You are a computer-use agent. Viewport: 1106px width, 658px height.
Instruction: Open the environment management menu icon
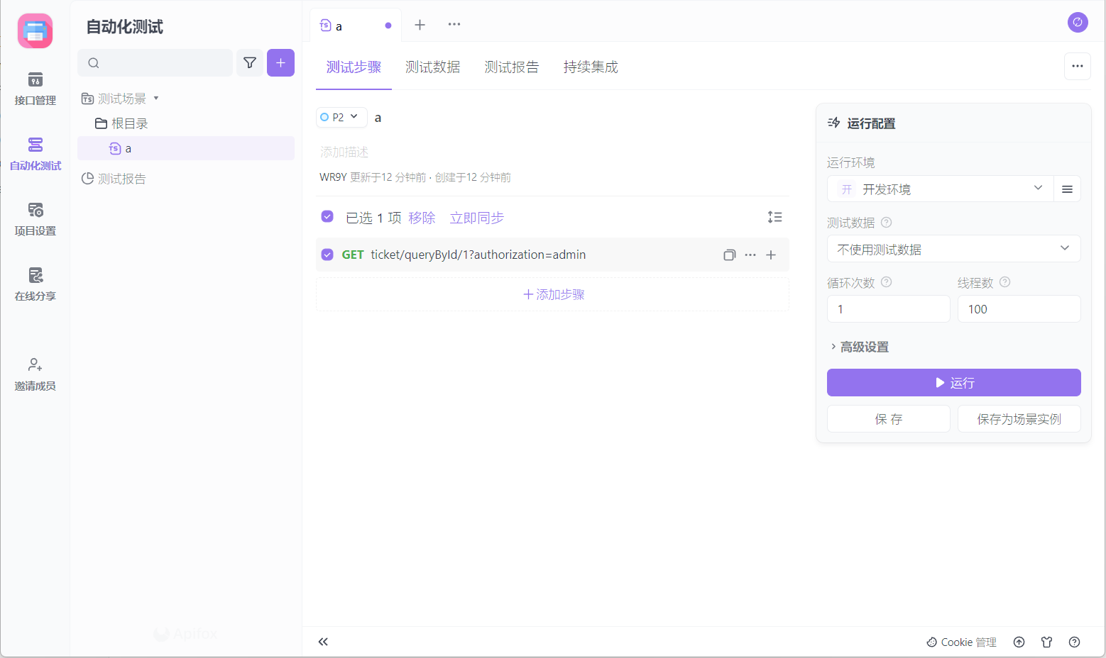point(1067,189)
